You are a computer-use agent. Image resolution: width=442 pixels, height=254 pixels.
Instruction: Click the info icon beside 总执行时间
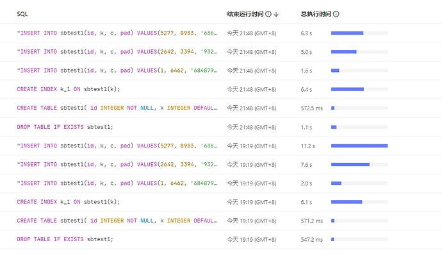pyautogui.click(x=336, y=14)
